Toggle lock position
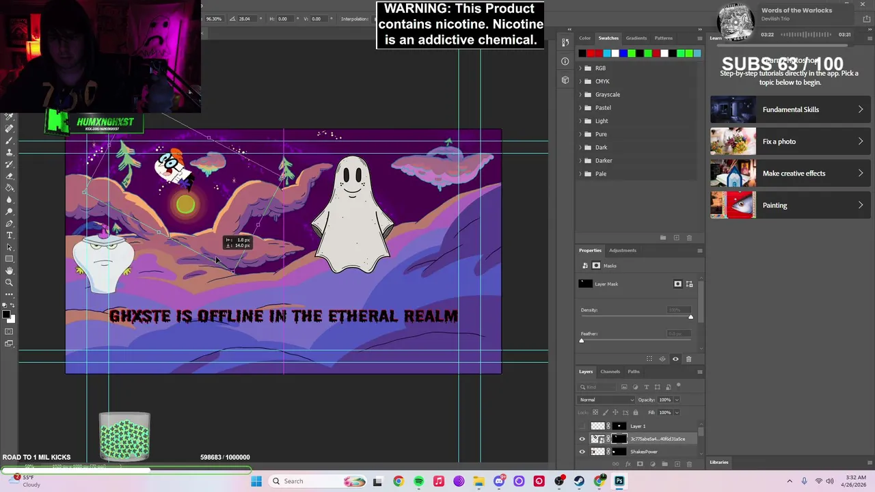This screenshot has height=492, width=875. click(615, 413)
